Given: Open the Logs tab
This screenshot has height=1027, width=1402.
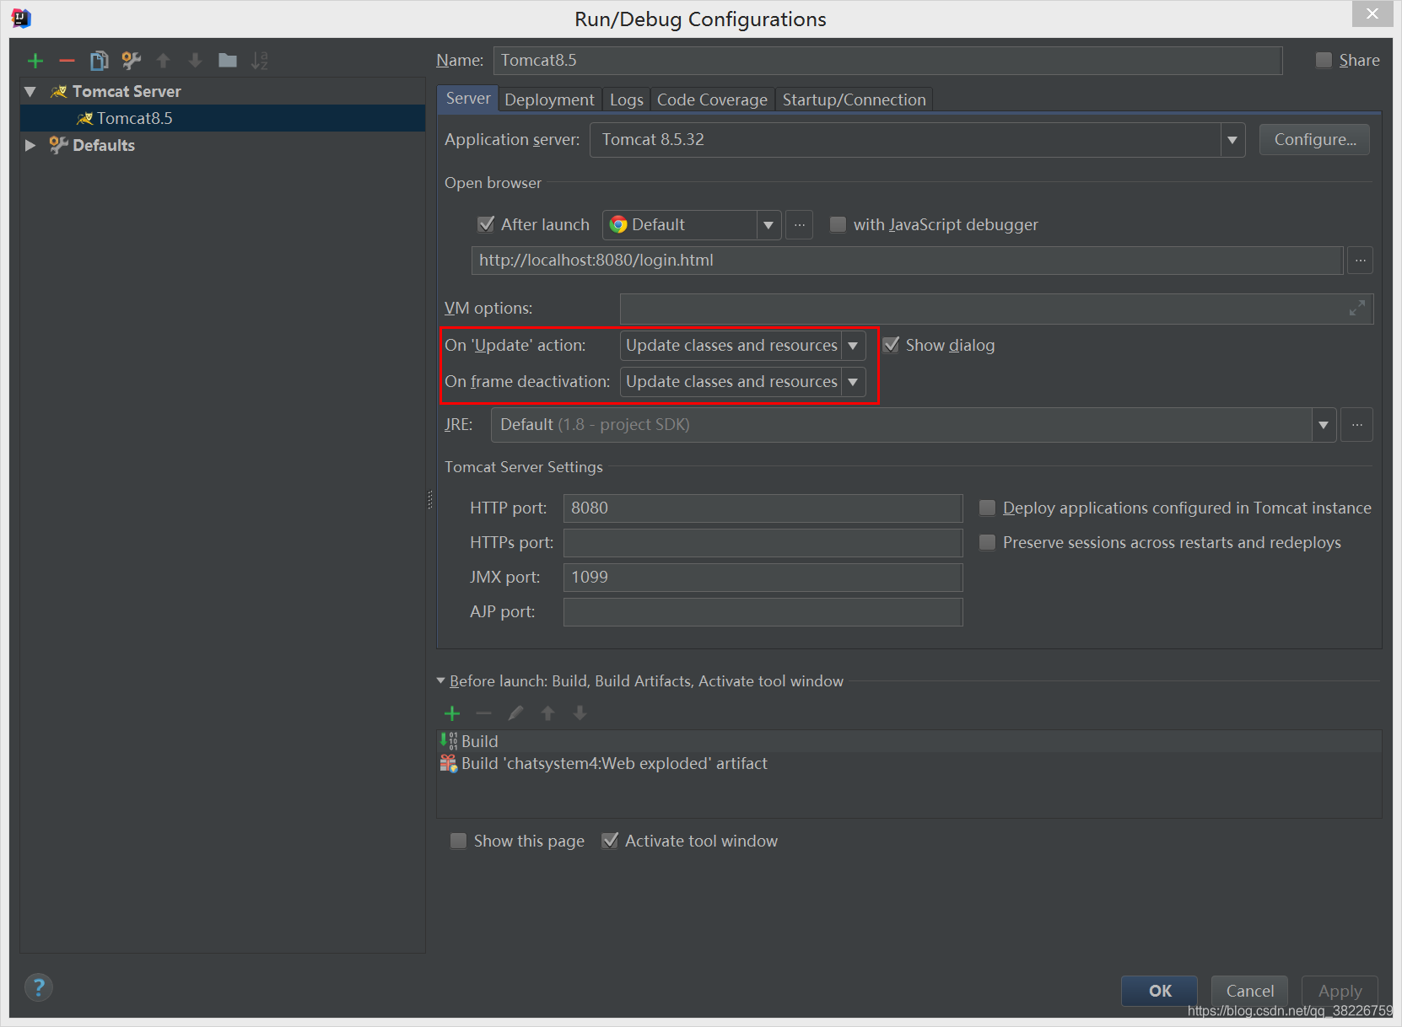Looking at the screenshot, I should pos(626,99).
